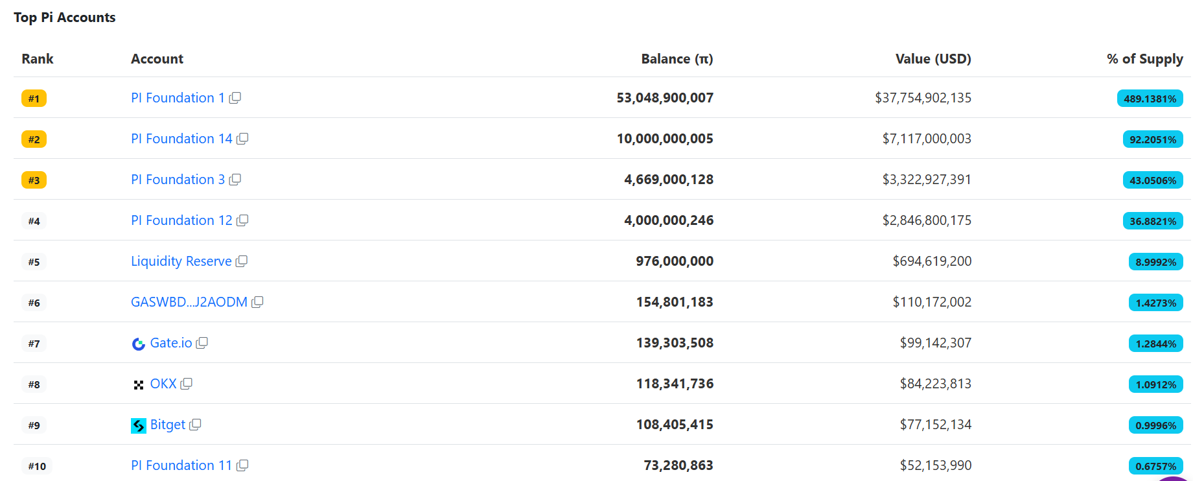Click the 8.9992% supply badge
This screenshot has height=481, width=1193.
click(x=1156, y=262)
